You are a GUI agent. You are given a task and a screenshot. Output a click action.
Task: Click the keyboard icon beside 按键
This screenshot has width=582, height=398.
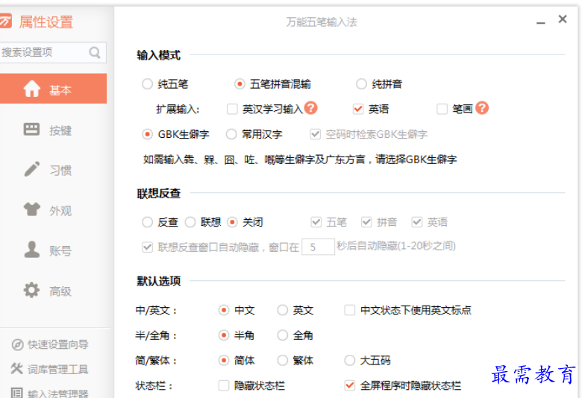coord(31,129)
